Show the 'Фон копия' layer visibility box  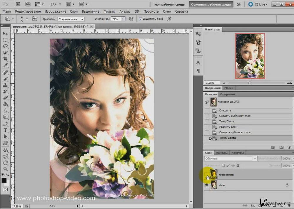click(207, 175)
